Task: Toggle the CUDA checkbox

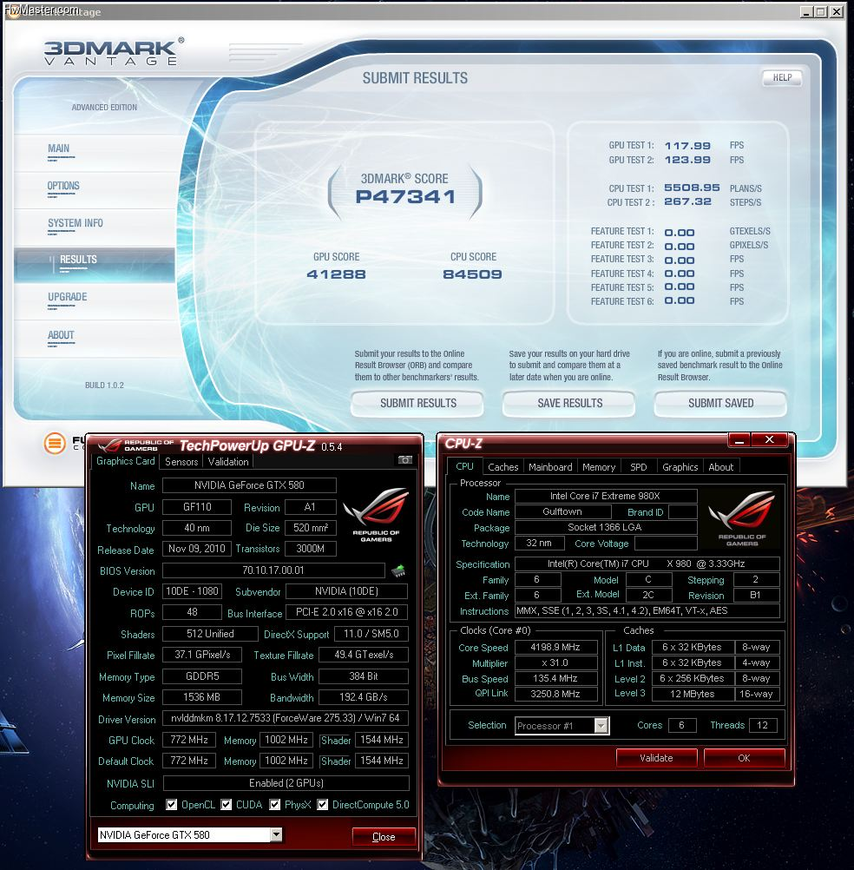Action: (x=227, y=805)
